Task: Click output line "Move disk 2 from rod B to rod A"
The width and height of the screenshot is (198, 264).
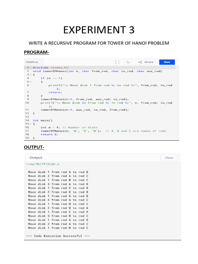Action: tap(58, 208)
